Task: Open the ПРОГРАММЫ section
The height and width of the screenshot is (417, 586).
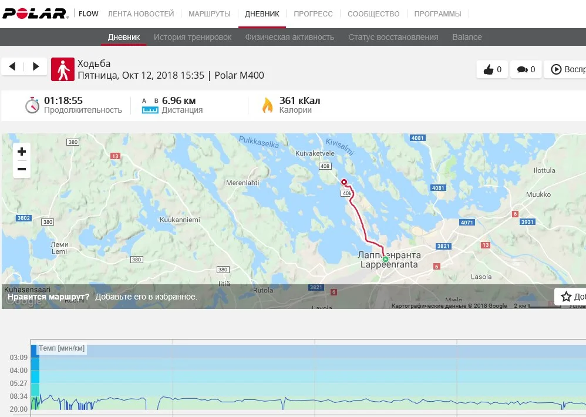Action: click(437, 14)
